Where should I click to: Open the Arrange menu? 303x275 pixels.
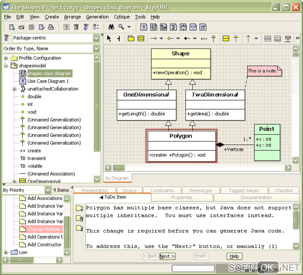(72, 17)
